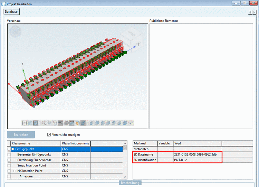Click the Variable column header
Image resolution: width=259 pixels, height=187 pixels.
(165, 143)
